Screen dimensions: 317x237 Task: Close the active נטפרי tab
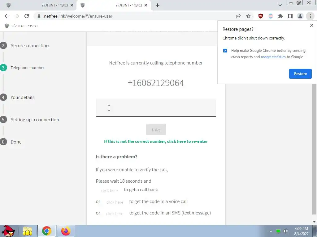coord(146,5)
